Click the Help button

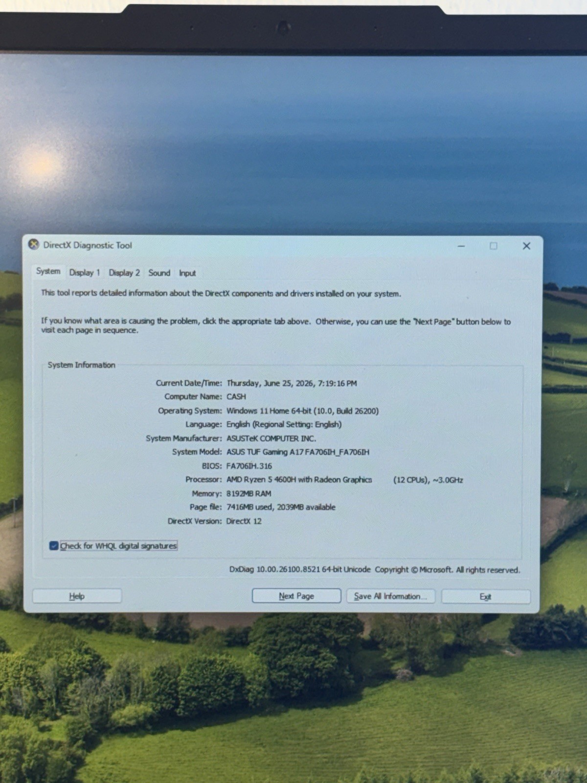click(77, 596)
